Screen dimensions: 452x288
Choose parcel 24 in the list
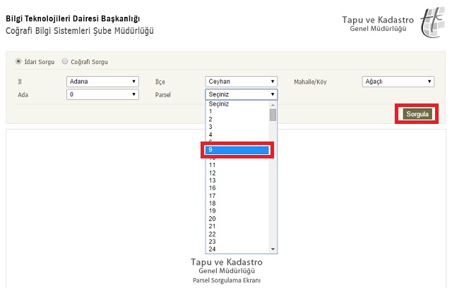click(237, 249)
